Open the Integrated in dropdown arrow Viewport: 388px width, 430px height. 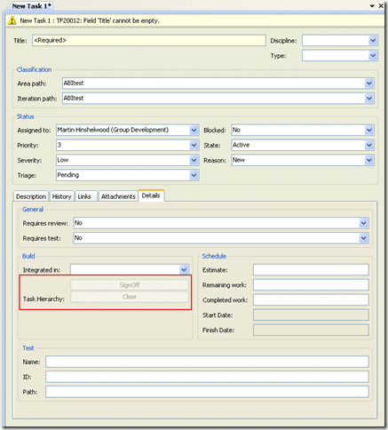(x=184, y=270)
